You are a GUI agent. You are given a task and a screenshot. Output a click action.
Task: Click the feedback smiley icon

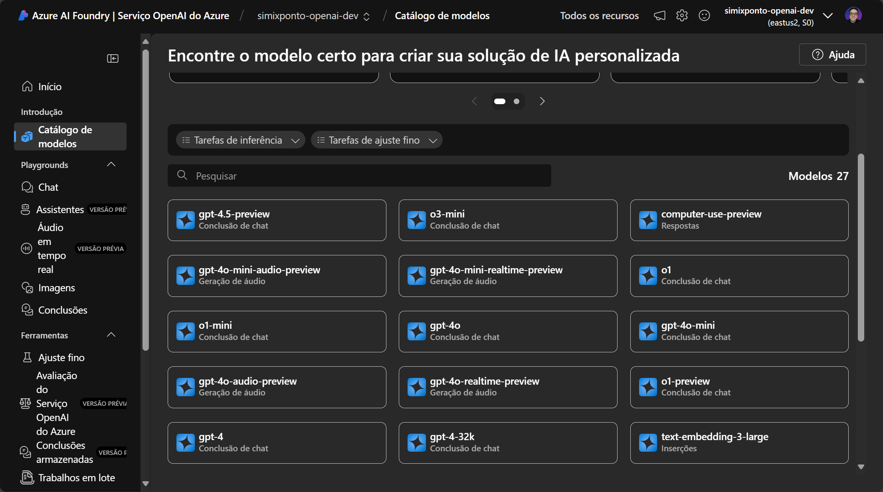[704, 16]
